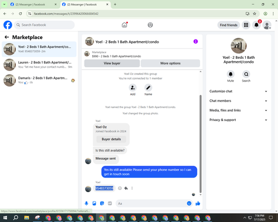The image size is (278, 222).
Task: Open the $990 Marketplace listing link
Action: pos(116,56)
